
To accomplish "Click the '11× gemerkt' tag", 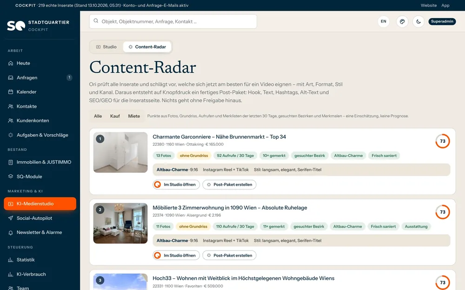I will 274,227.
